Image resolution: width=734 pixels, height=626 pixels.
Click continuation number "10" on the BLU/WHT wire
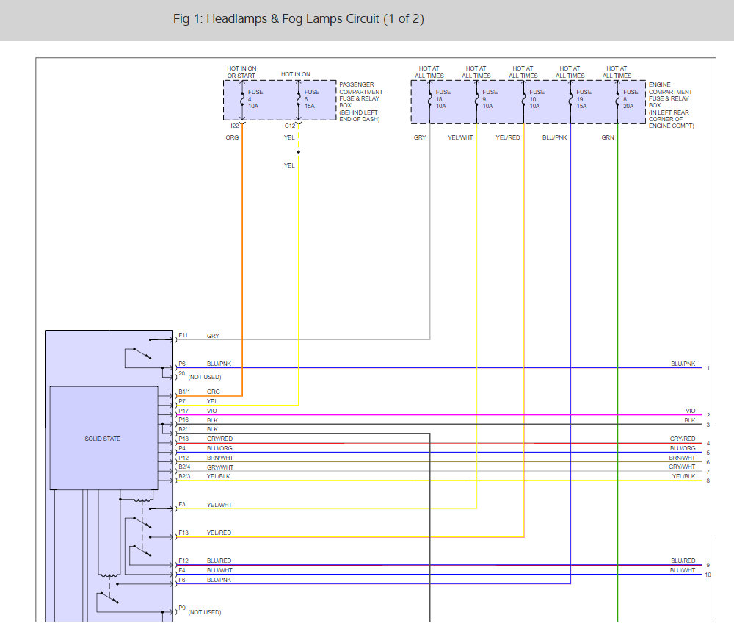pyautogui.click(x=708, y=575)
